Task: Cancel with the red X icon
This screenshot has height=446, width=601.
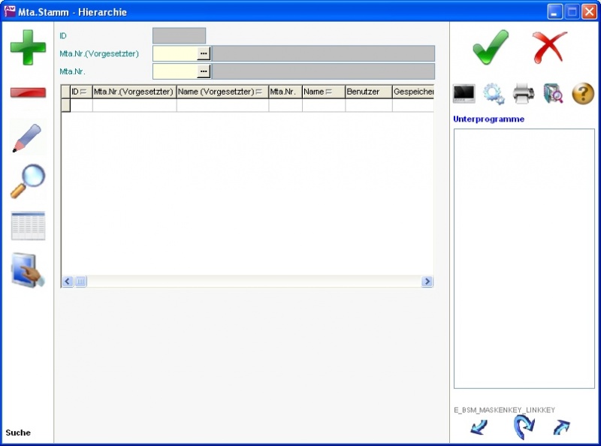Action: coord(550,47)
